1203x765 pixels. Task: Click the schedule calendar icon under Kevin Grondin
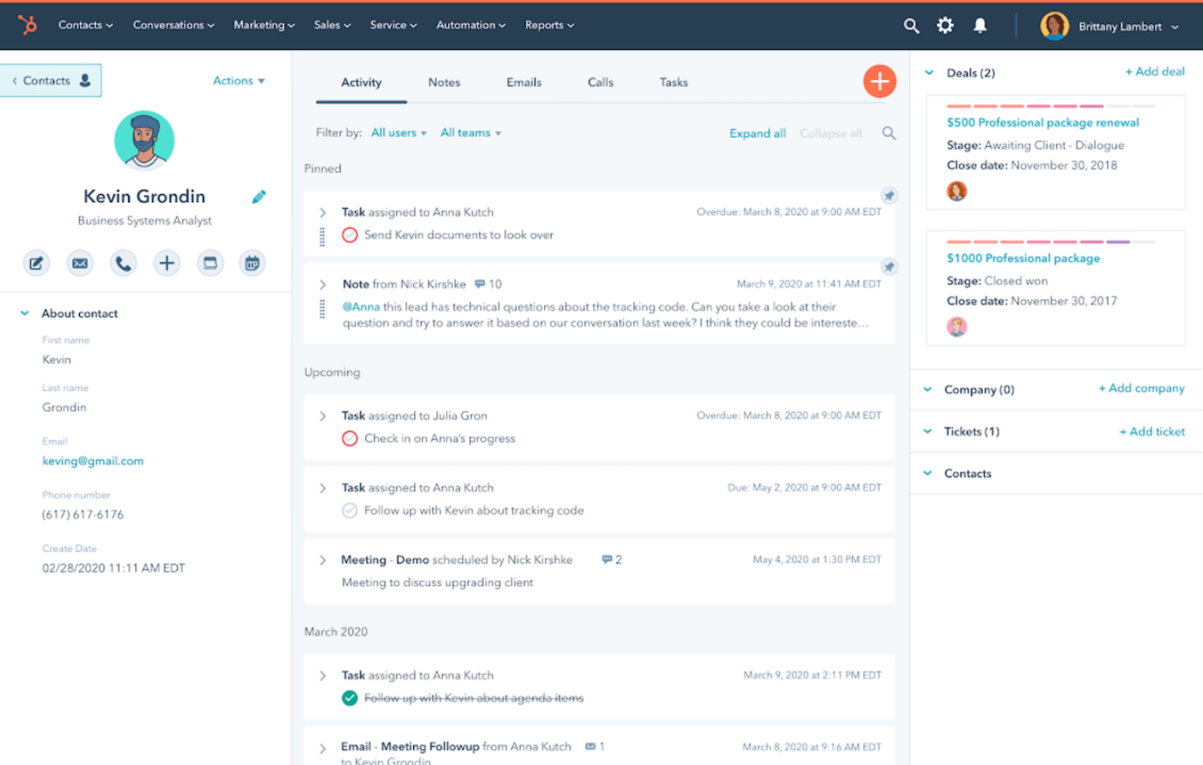click(x=252, y=263)
